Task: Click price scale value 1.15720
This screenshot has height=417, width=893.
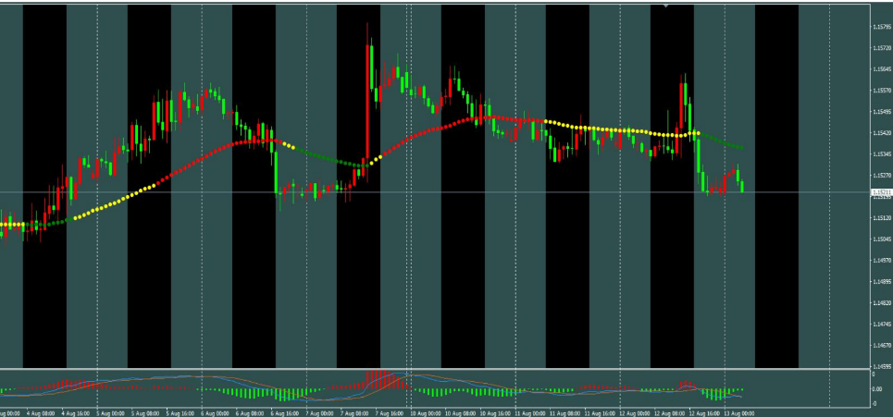Action: (882, 48)
